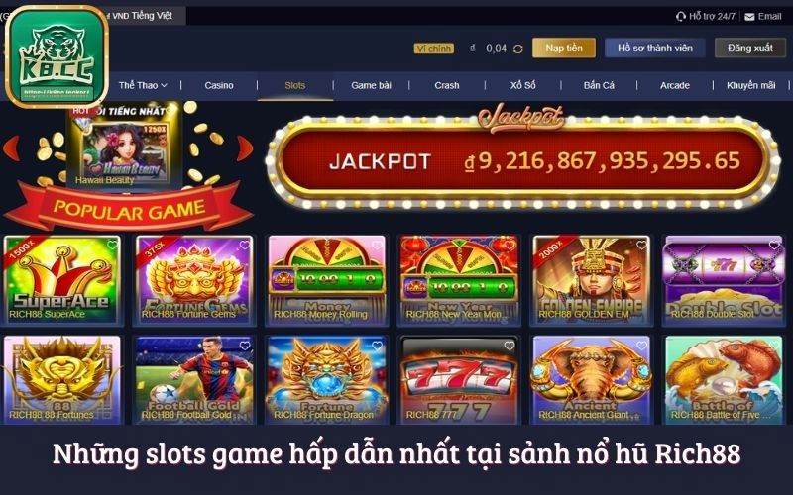Open Hồ sơ thành viên profile
Image resolution: width=793 pixels, height=495 pixels.
tap(655, 48)
